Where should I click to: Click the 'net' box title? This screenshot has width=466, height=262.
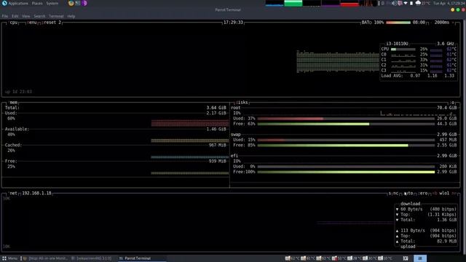(13, 193)
